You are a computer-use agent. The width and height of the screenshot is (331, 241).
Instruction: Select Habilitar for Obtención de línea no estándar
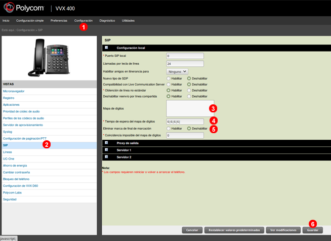click(169, 90)
